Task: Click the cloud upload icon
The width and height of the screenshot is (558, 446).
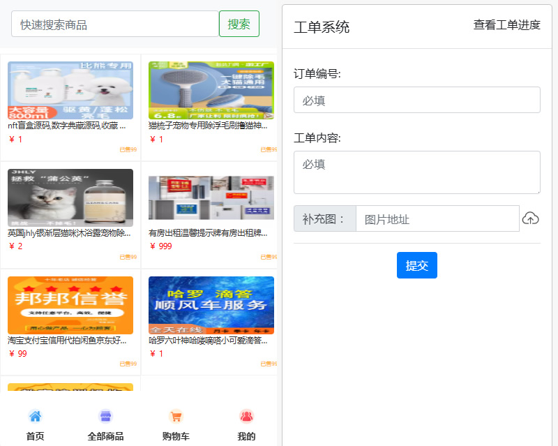Action: pyautogui.click(x=531, y=218)
